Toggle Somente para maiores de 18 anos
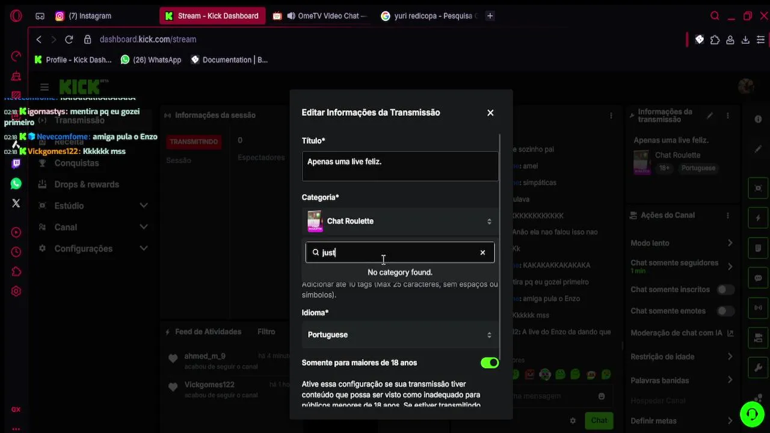The image size is (770, 433). point(490,363)
